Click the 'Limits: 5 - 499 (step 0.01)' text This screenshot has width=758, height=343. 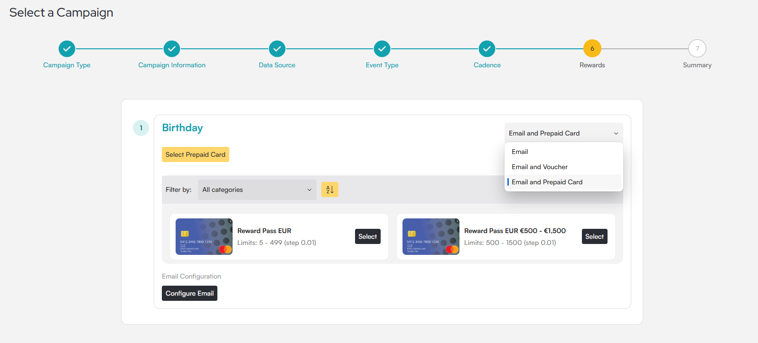[x=277, y=243]
